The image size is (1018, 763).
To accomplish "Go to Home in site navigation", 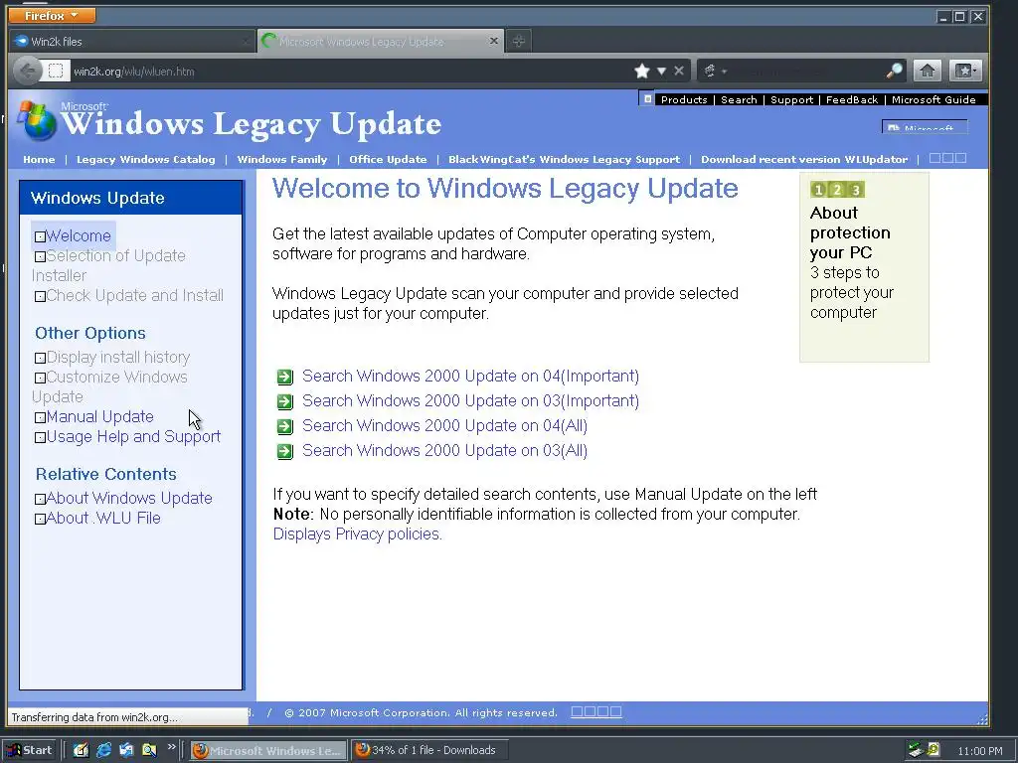I will click(39, 159).
